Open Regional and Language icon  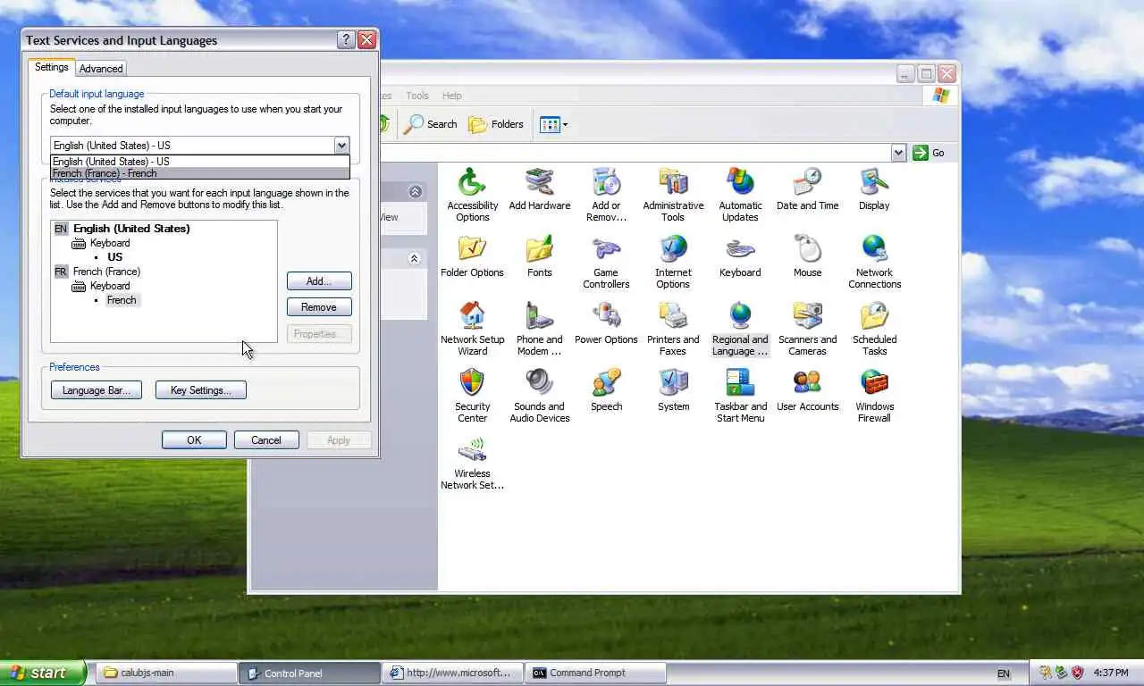point(740,328)
